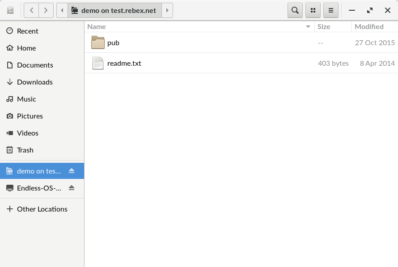Screen dimensions: 398x267
Task: Click the 27 Oct 2015 date
Action: [375, 42]
